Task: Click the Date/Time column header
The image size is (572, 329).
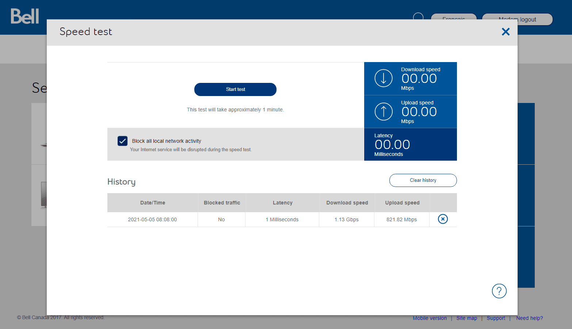Action: [x=152, y=203]
